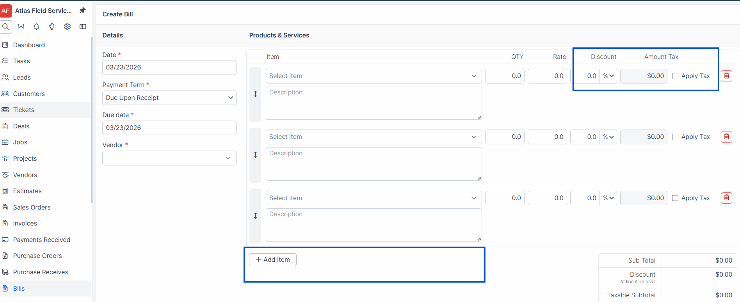
Task: Select the Create Bill tab
Action: (x=117, y=14)
